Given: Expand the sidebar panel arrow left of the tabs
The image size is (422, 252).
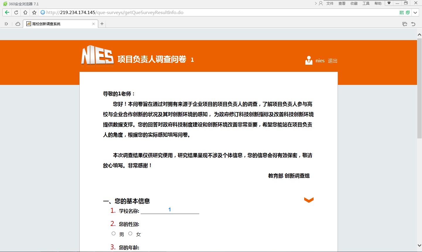Looking at the screenshot, I should click(6, 24).
